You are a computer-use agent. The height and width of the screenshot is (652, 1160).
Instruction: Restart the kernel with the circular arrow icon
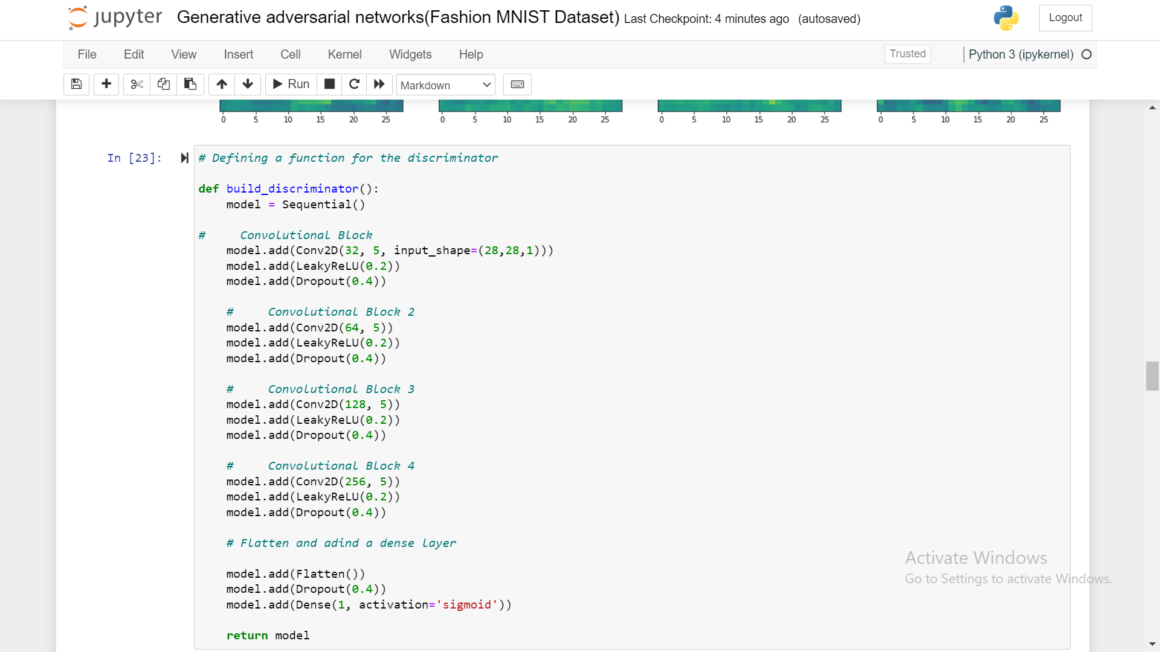pyautogui.click(x=355, y=85)
